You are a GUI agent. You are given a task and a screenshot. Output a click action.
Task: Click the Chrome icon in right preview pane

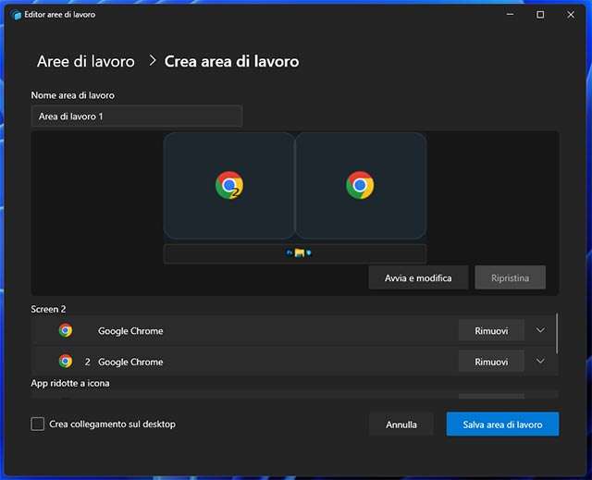point(360,186)
